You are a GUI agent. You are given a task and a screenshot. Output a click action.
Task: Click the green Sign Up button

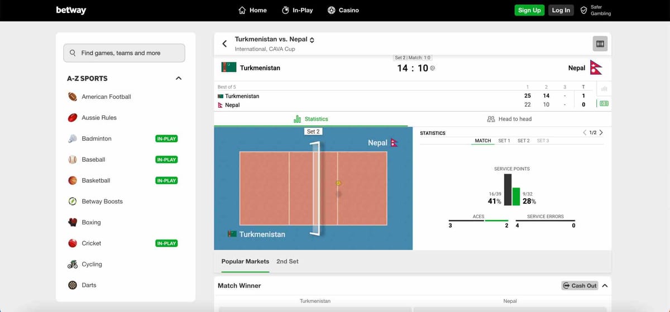[529, 10]
